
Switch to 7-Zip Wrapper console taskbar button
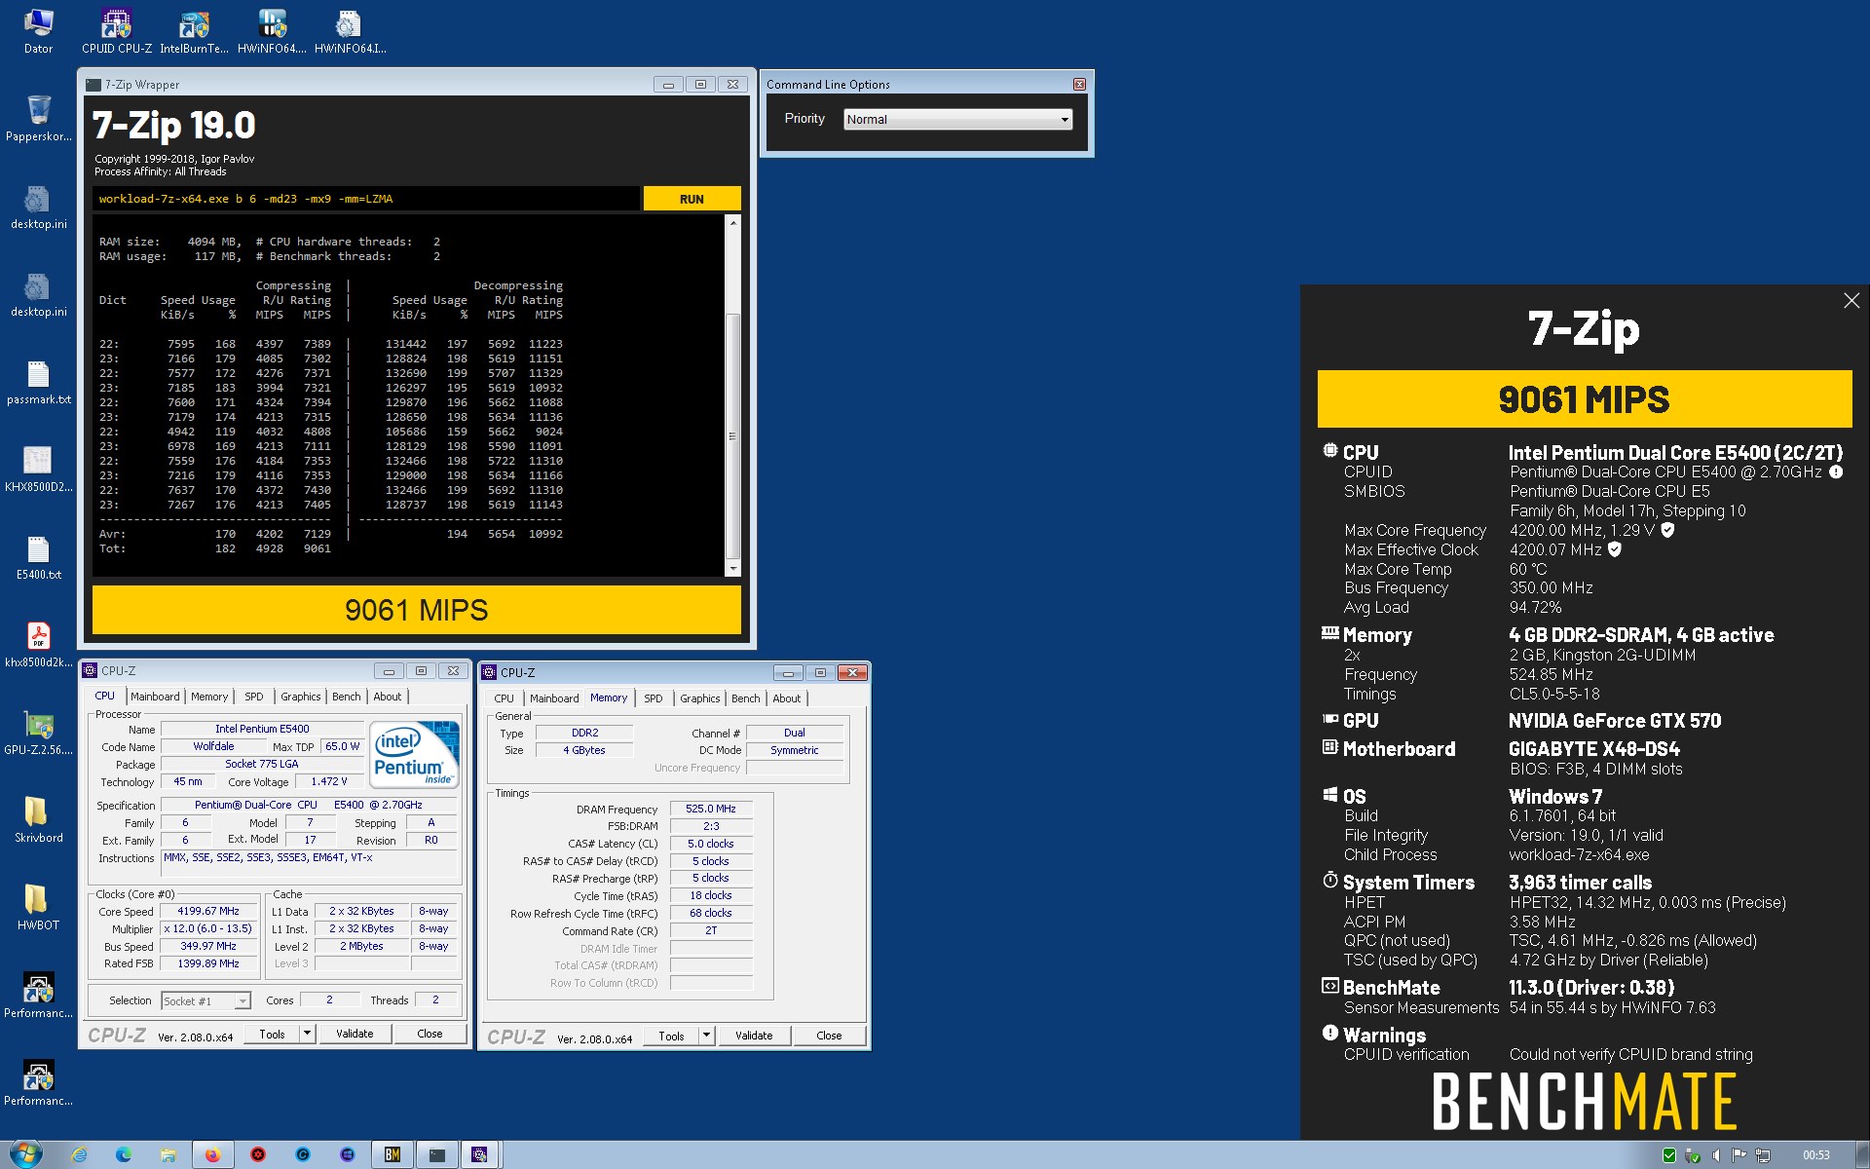click(x=437, y=1154)
